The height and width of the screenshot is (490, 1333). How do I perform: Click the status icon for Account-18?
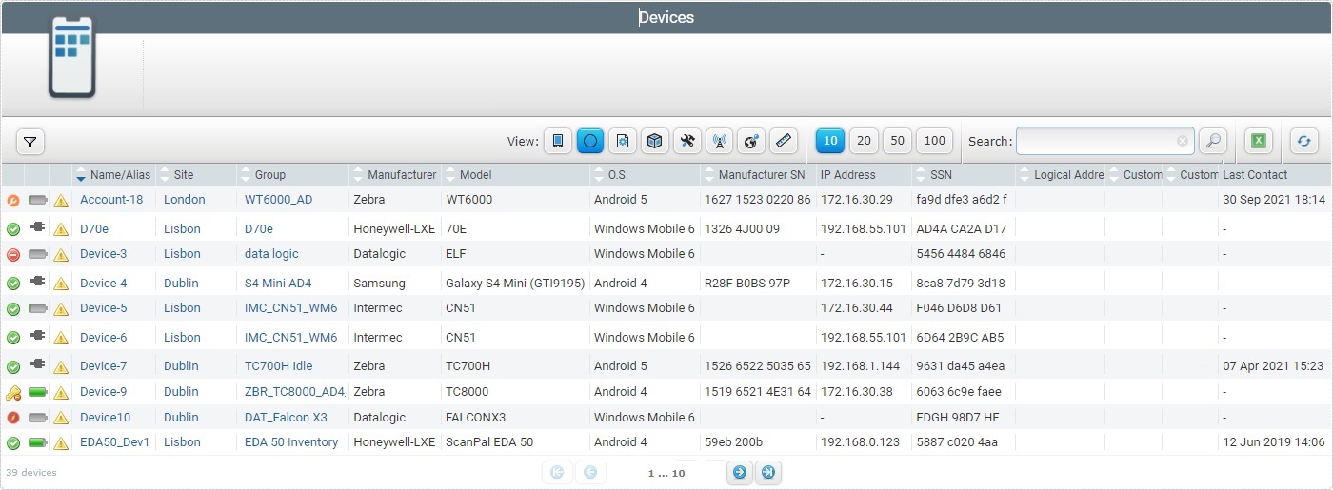pos(13,200)
